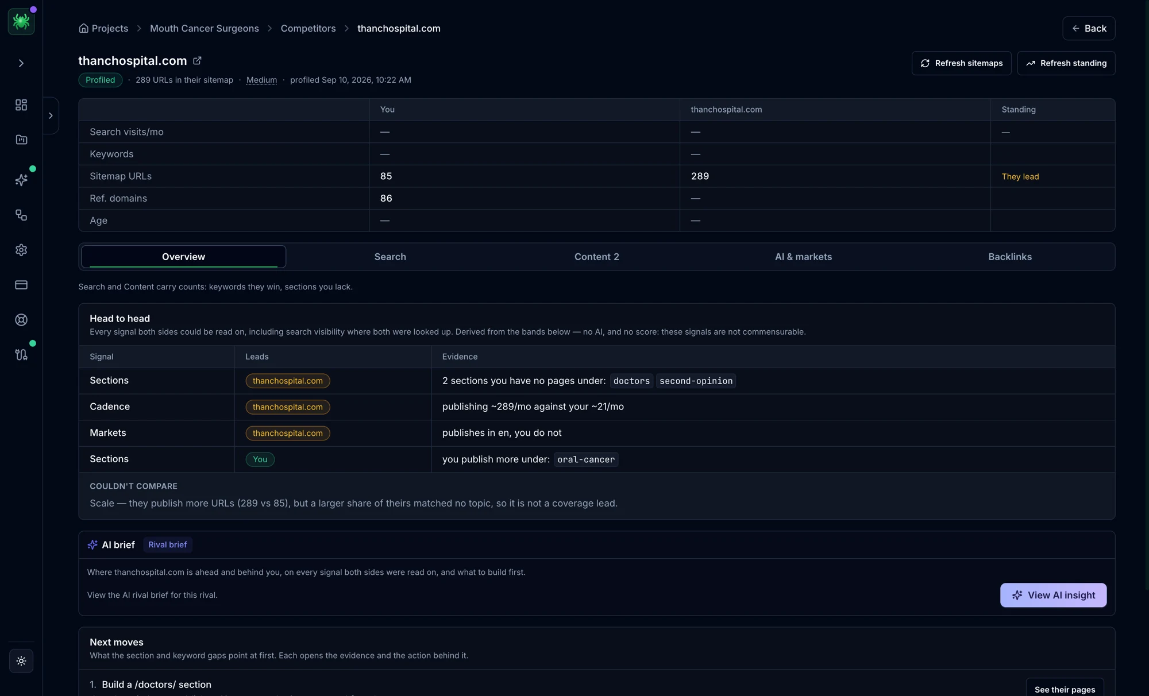The image size is (1149, 696).
Task: Select the Overview tab
Action: (x=183, y=257)
